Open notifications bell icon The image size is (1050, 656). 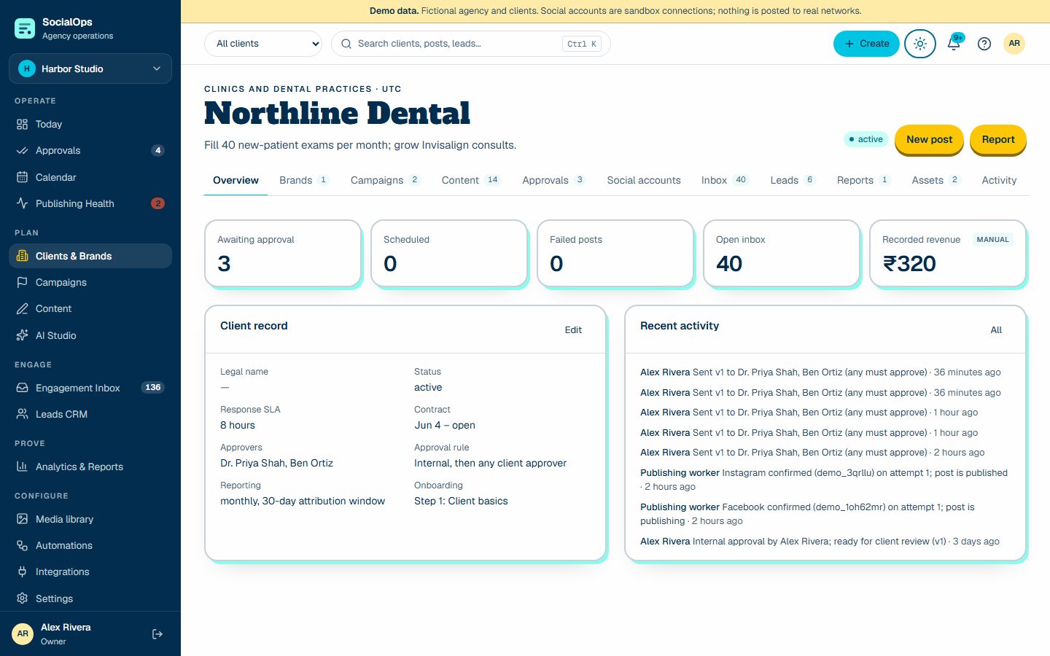pos(954,44)
